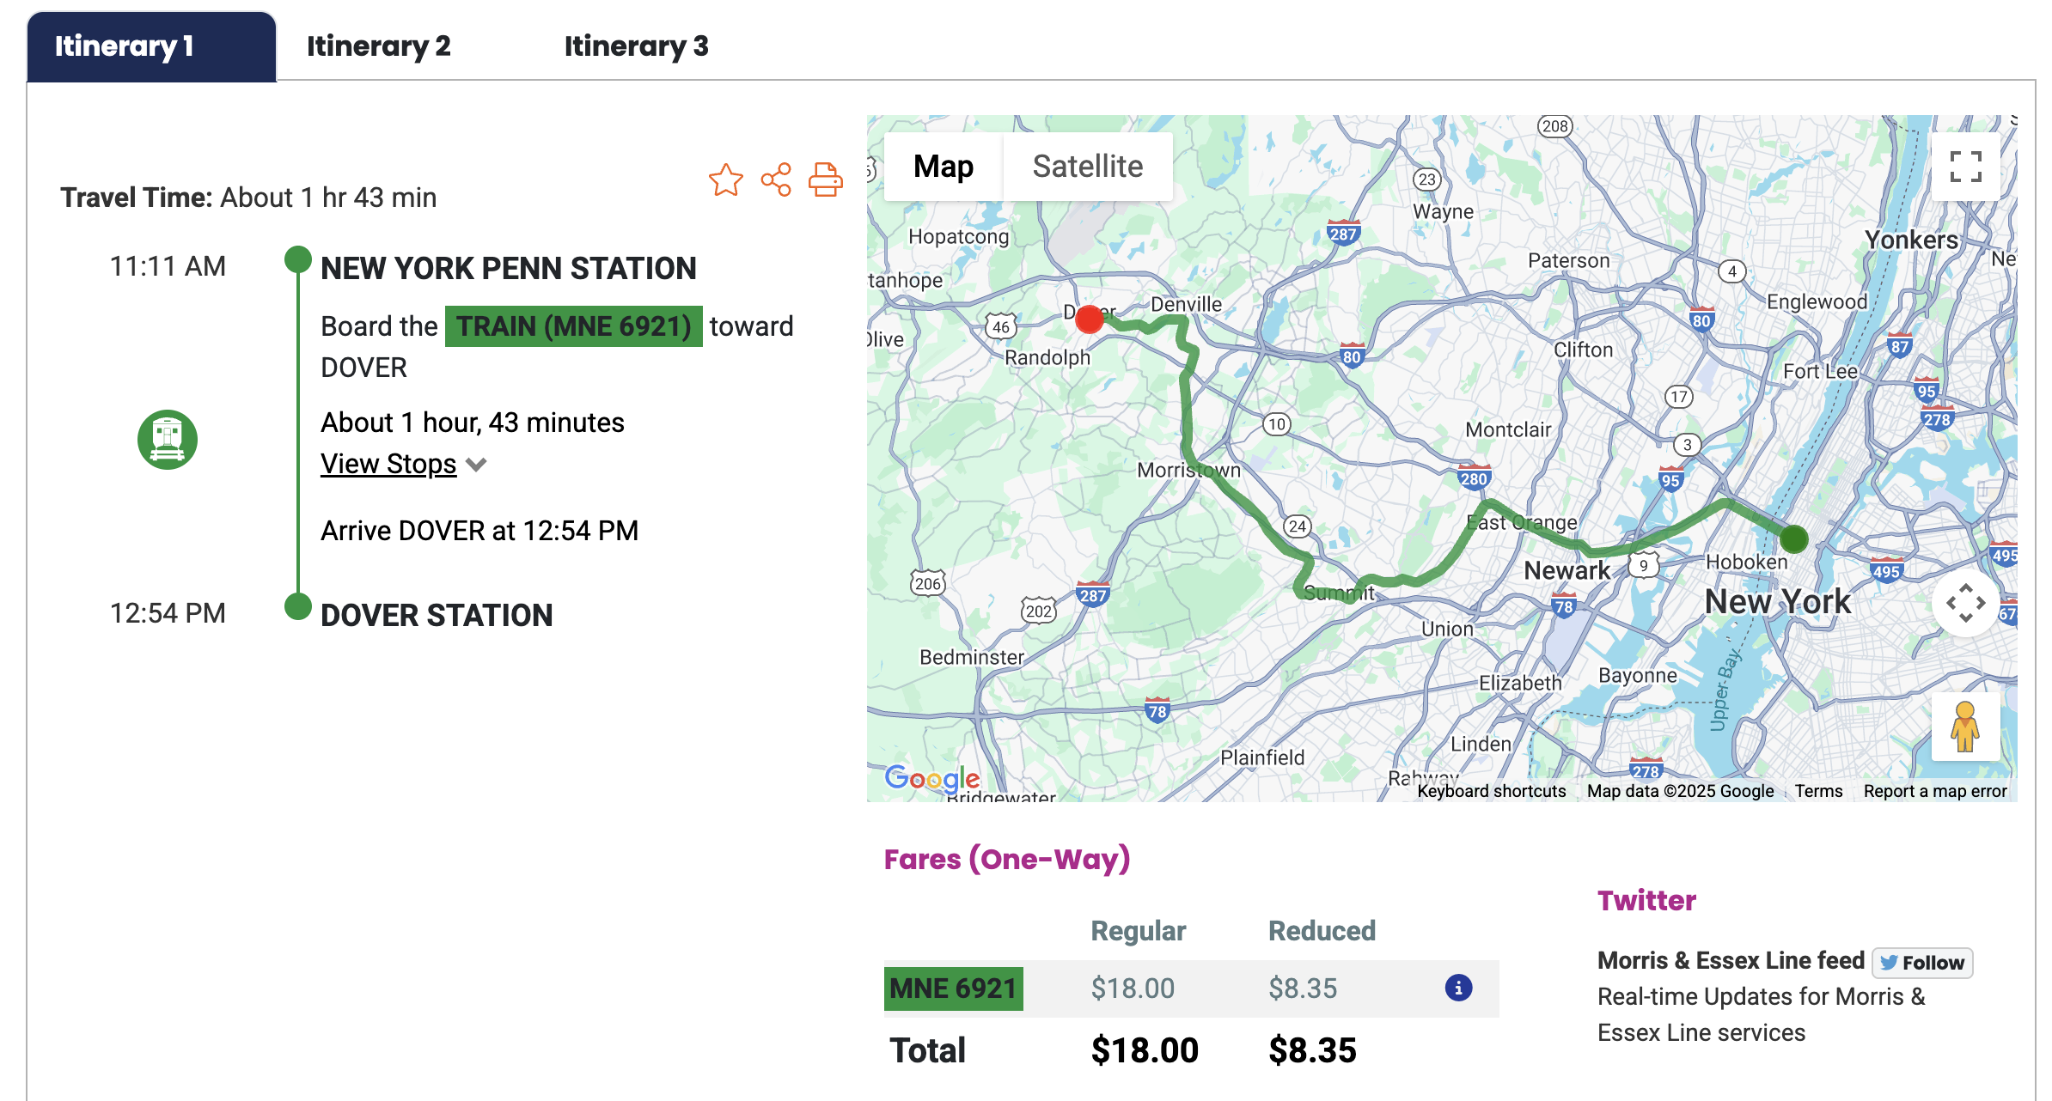Screen dimensions: 2052x1101
Task: Open the Itinerary 3 tab
Action: 636,46
